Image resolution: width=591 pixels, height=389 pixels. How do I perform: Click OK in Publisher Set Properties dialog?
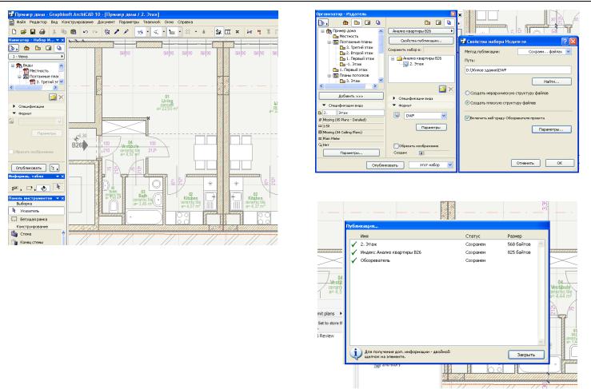tap(559, 163)
